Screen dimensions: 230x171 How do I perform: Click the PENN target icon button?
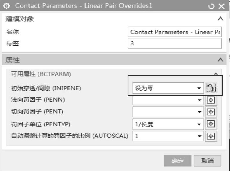click(211, 100)
